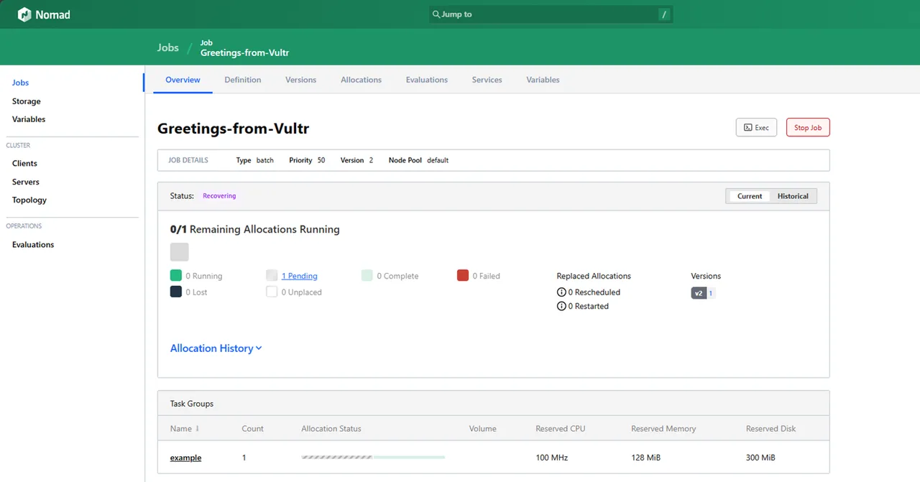Go to Jobs in the breadcrumb
The width and height of the screenshot is (920, 482).
point(167,47)
